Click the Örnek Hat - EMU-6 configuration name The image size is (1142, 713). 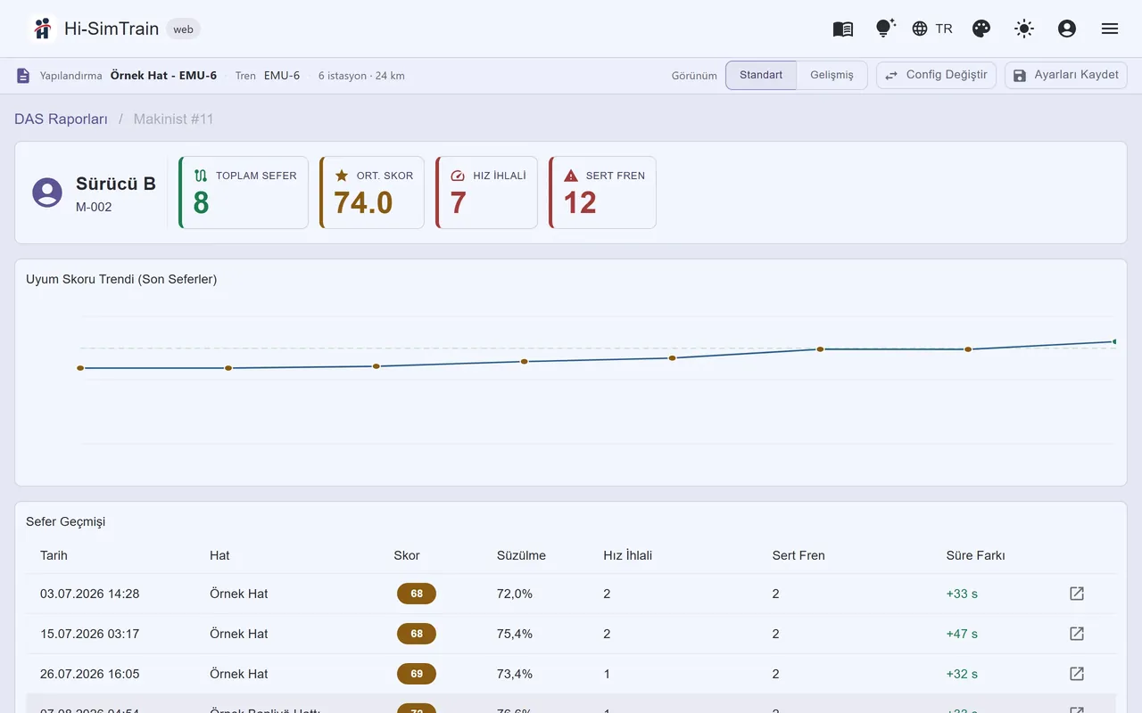pos(163,76)
